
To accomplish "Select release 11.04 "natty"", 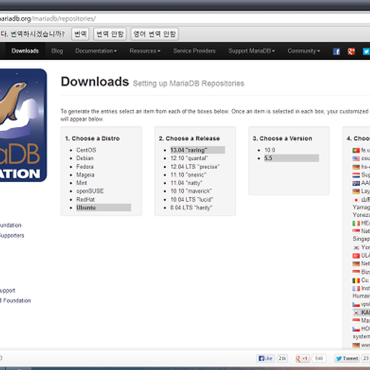I will pos(186,183).
